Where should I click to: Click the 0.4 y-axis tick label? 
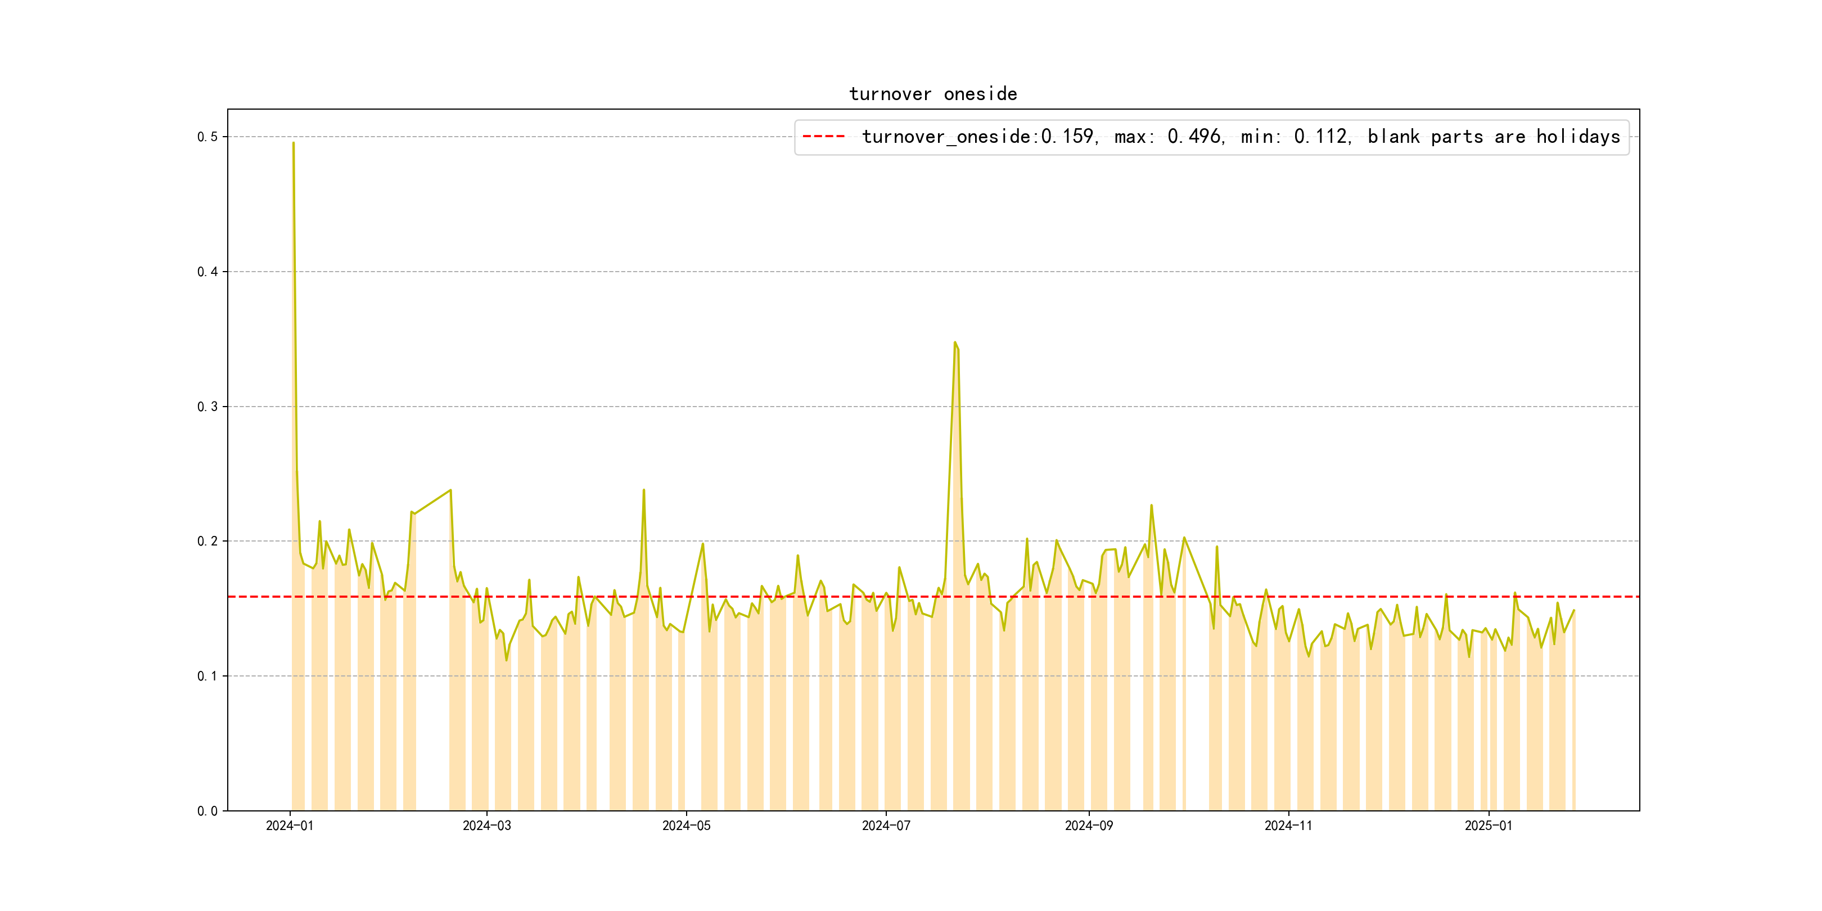[x=208, y=272]
